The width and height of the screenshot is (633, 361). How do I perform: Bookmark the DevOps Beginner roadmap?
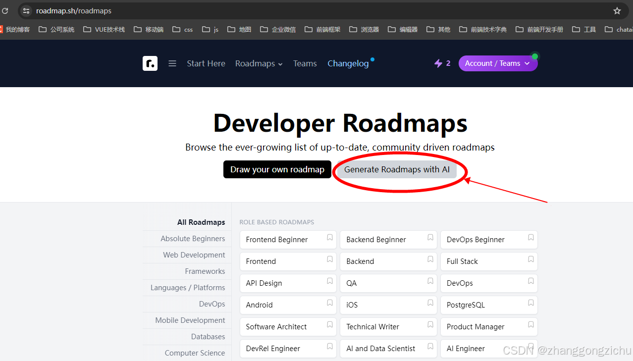[531, 238]
